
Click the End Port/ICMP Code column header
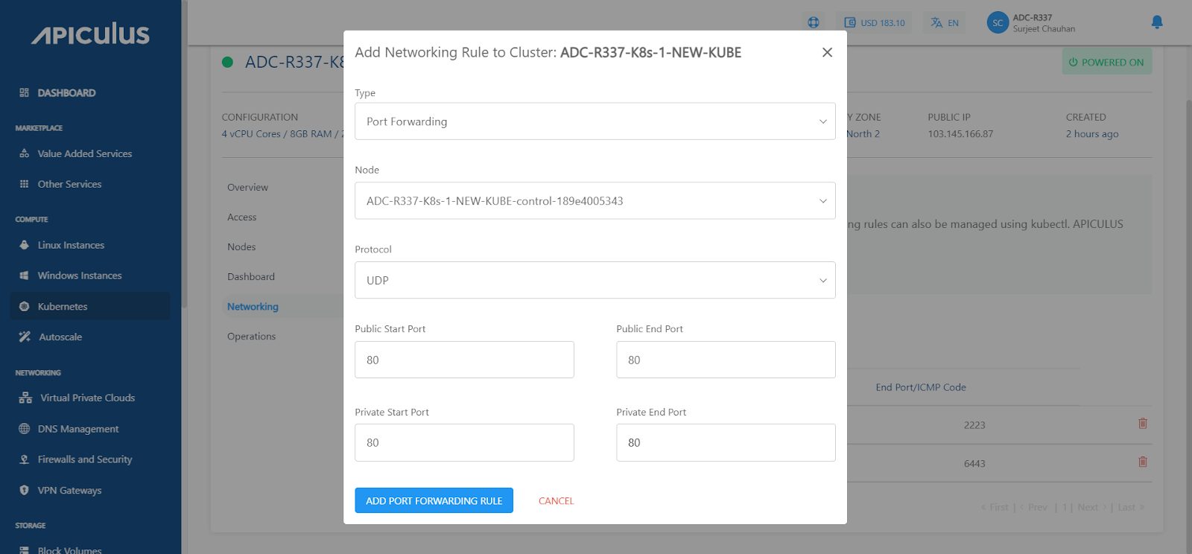921,387
